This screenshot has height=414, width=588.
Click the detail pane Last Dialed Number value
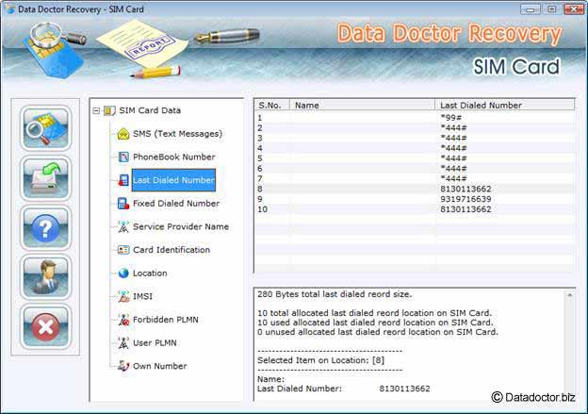point(404,389)
